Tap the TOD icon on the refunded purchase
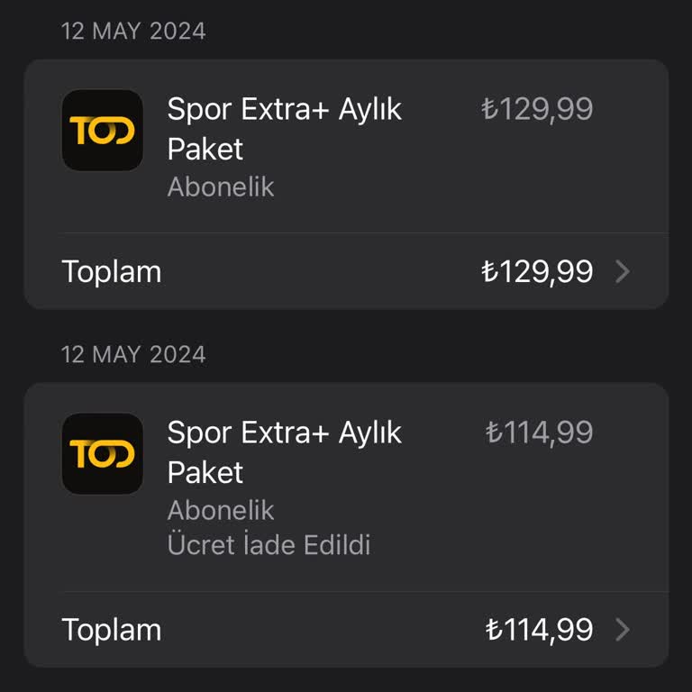The image size is (692, 692). tap(102, 453)
